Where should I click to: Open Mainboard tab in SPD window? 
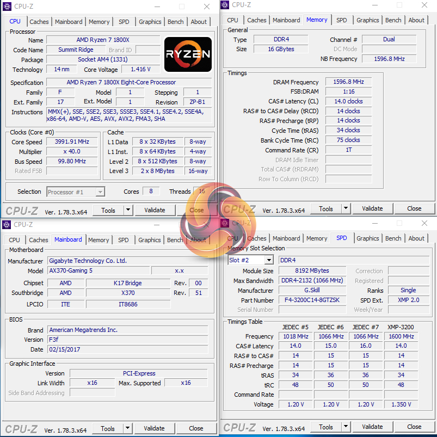pyautogui.click(x=286, y=238)
